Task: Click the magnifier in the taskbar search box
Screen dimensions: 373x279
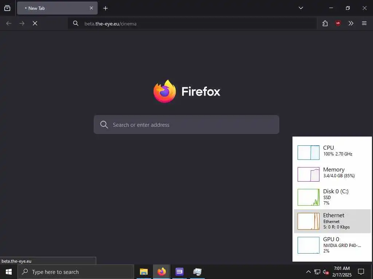Action: click(25, 272)
